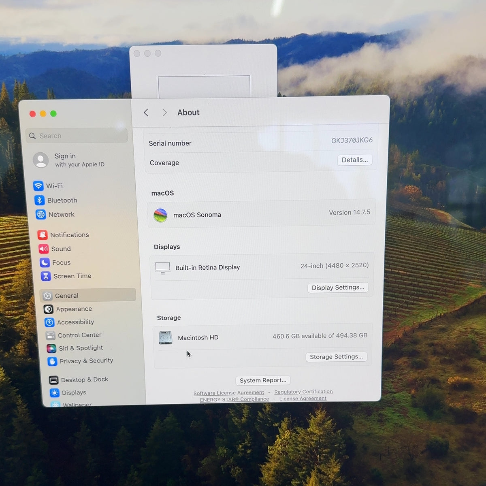The width and height of the screenshot is (486, 486).
Task: Select the serial number GKJ370JKG6 text
Action: click(352, 141)
